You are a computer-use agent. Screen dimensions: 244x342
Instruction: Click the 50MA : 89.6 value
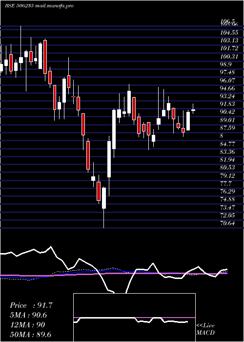(x=30, y=334)
